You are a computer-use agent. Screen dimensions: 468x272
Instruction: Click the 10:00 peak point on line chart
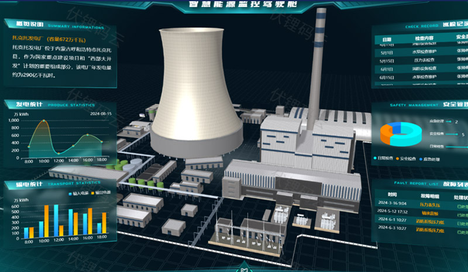pyautogui.click(x=43, y=122)
